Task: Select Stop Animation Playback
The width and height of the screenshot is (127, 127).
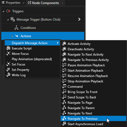Action: [93, 81]
